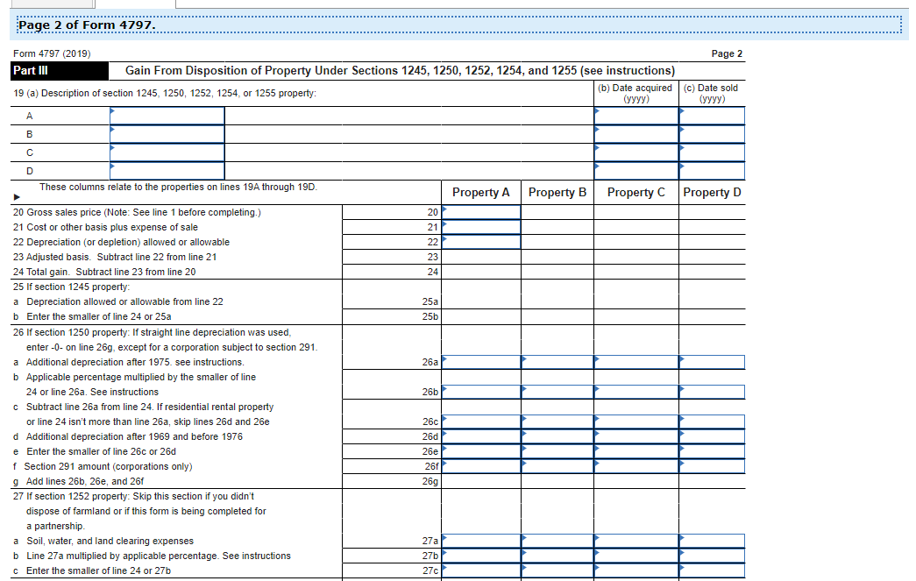Select line 26d field under Property C
This screenshot has height=581, width=916.
click(636, 436)
